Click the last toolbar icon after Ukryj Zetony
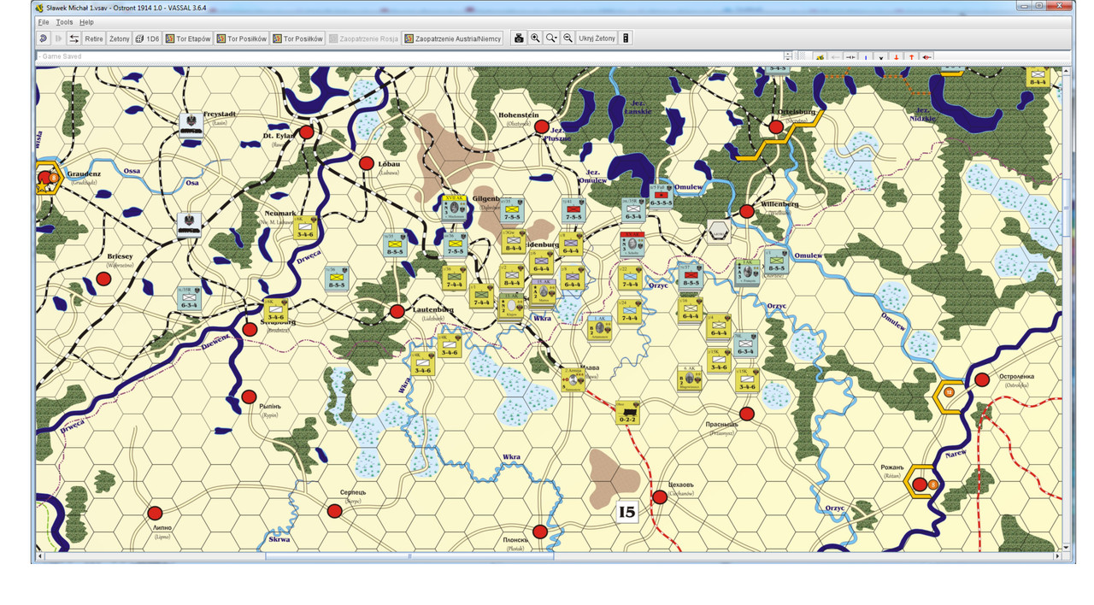 click(626, 38)
